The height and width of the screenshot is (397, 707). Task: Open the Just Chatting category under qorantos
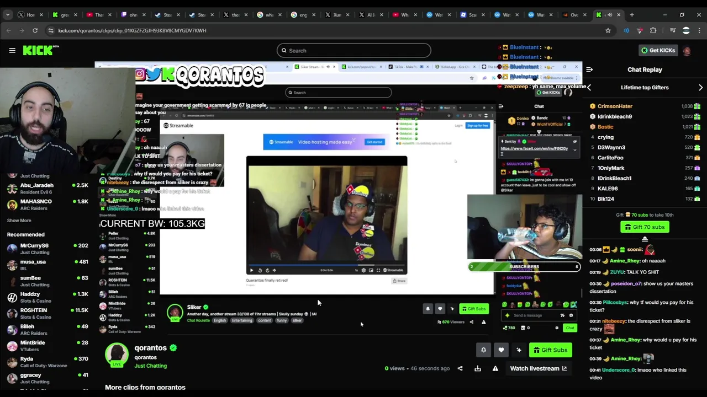coord(150,366)
